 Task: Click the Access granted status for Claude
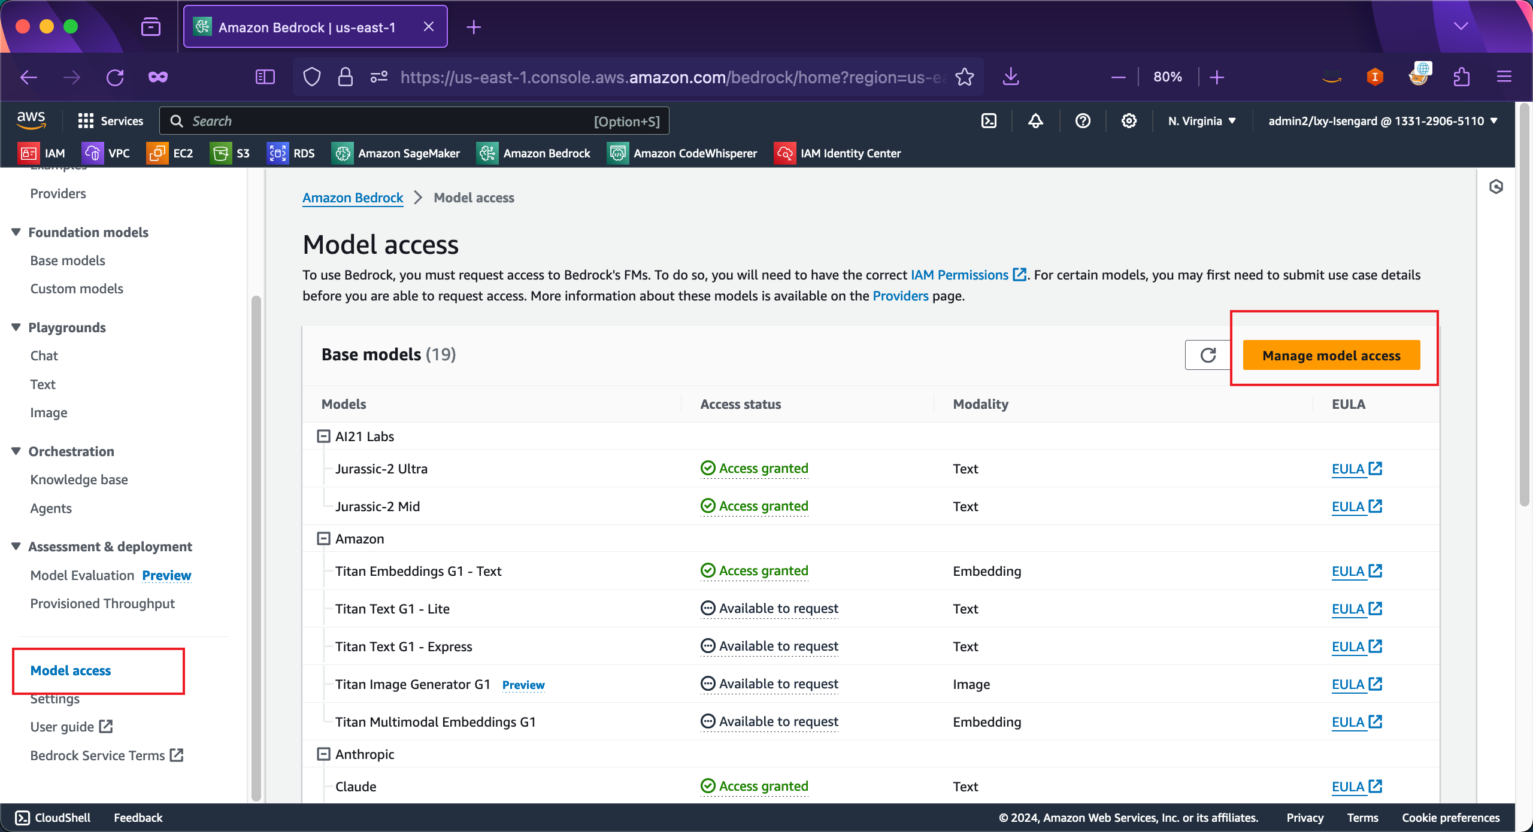pyautogui.click(x=755, y=787)
